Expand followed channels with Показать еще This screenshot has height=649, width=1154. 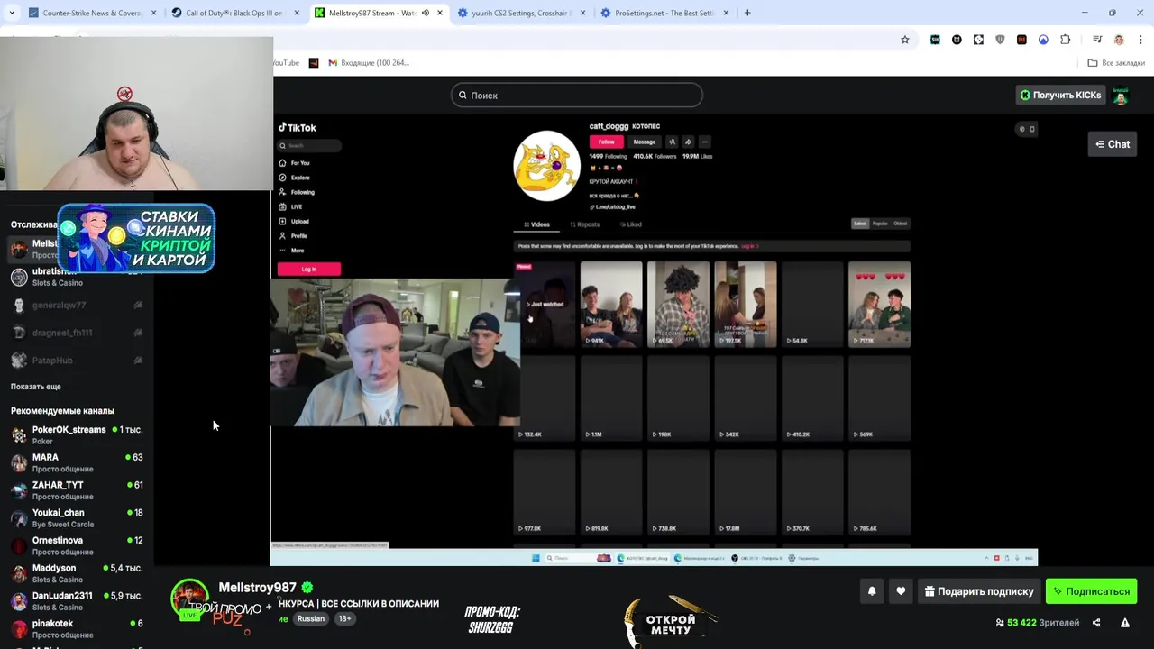tap(36, 387)
